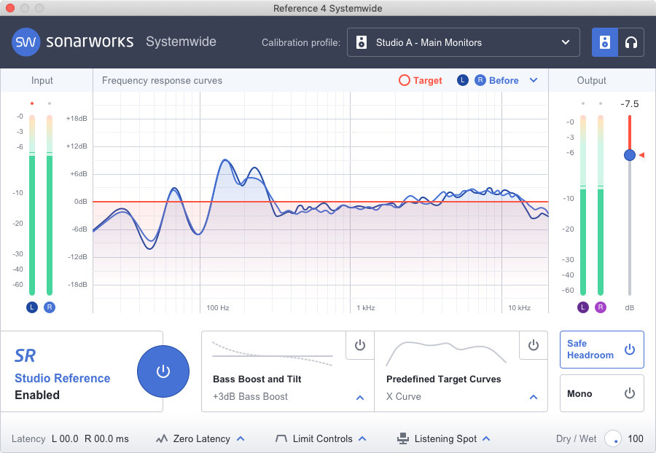Toggle the Target curve display

click(420, 80)
